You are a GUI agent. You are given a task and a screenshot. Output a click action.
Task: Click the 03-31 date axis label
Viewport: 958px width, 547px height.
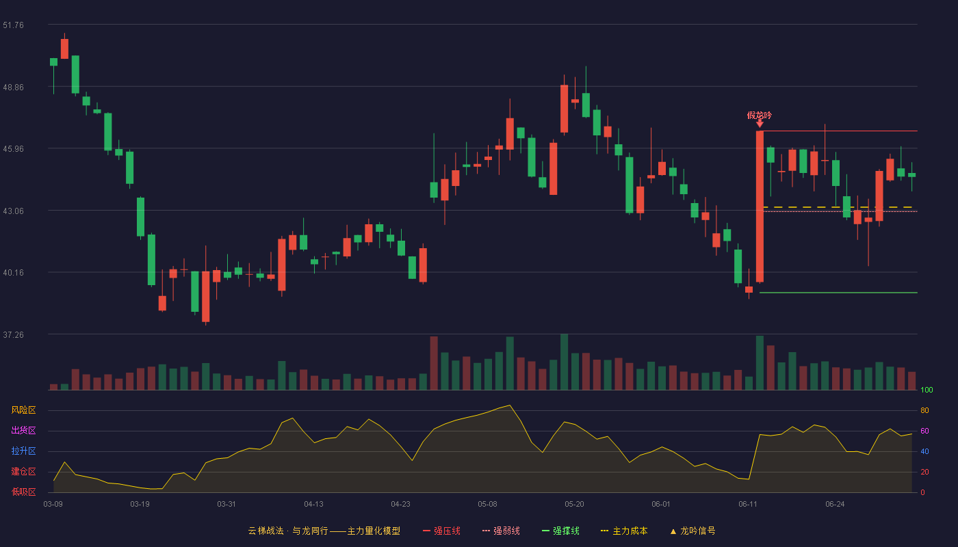(x=226, y=504)
